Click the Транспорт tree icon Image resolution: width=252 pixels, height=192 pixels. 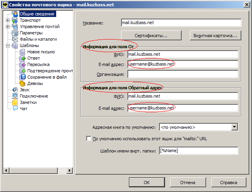(15, 21)
